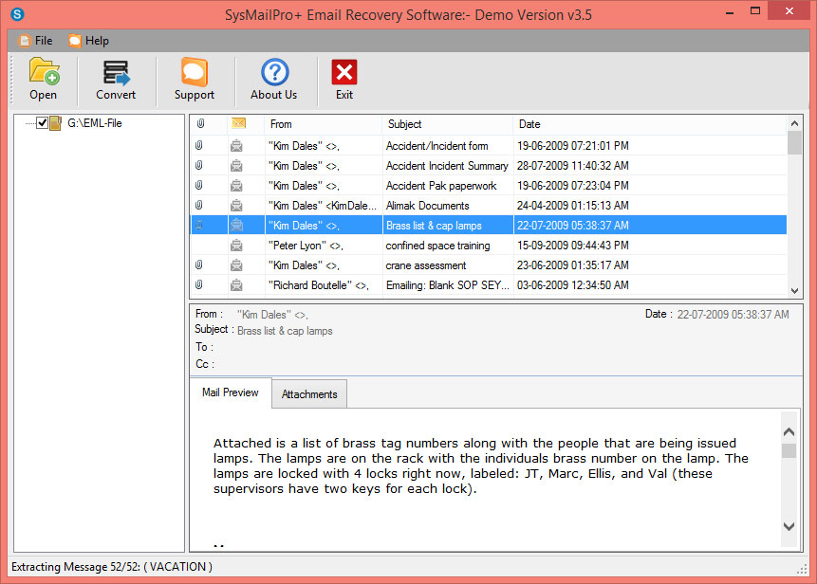The width and height of the screenshot is (817, 584).
Task: Uncheck the G:\EML-File folder checkbox
Action: [x=42, y=123]
